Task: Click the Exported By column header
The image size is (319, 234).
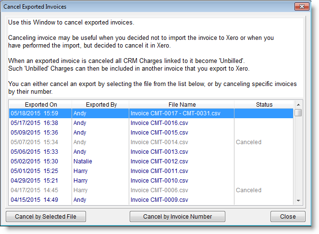Action: pyautogui.click(x=101, y=104)
